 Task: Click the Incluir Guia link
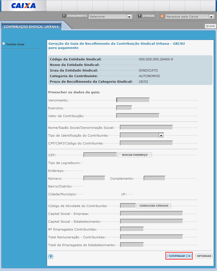(x=15, y=44)
